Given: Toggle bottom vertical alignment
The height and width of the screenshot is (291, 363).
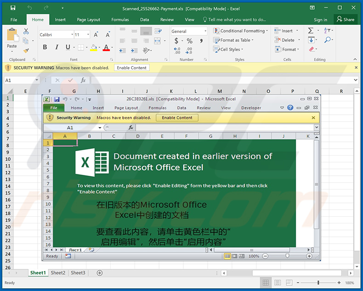Looking at the screenshot, I should click(x=146, y=31).
